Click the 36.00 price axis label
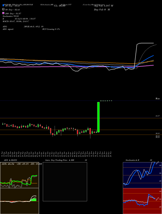Screen dimensions: 162x214 158,99
